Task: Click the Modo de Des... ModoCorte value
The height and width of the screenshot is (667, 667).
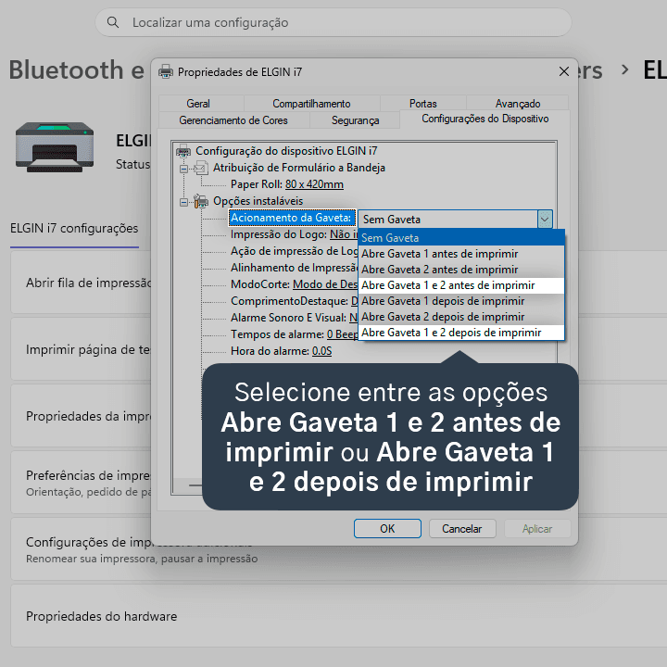Action: 325,284
